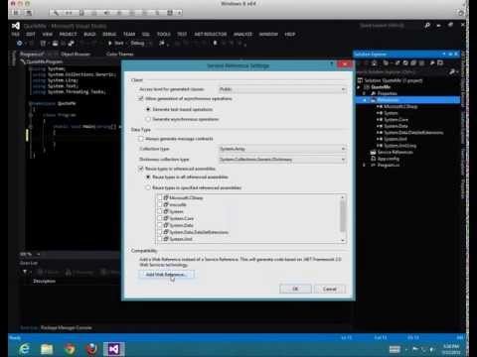Collapse the QuoteMe project node
The image size is (477, 357).
tap(359, 87)
